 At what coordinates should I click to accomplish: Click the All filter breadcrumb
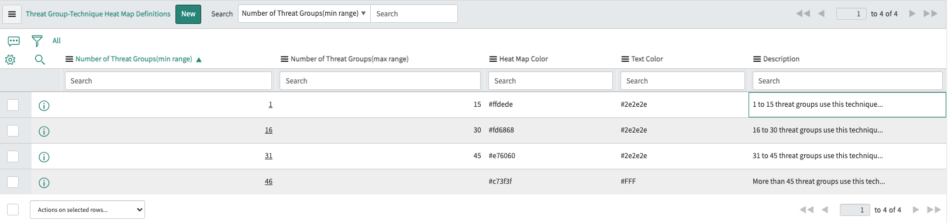click(x=57, y=41)
